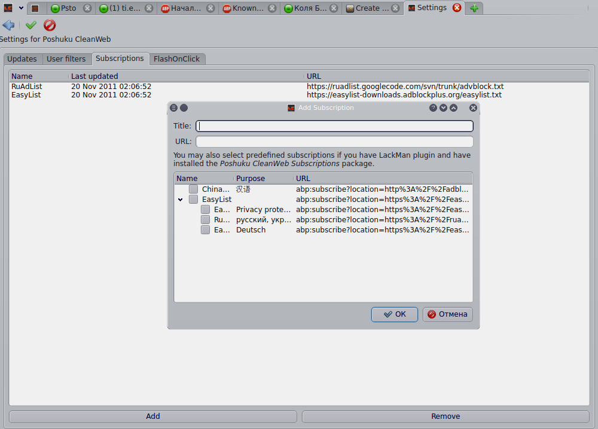This screenshot has width=598, height=429.
Task: Click the blue back arrow in the toolbar
Action: coord(8,25)
